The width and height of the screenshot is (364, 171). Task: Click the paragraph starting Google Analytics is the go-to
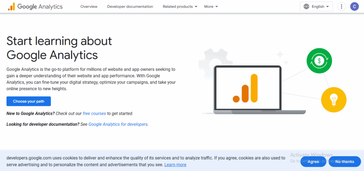91,79
